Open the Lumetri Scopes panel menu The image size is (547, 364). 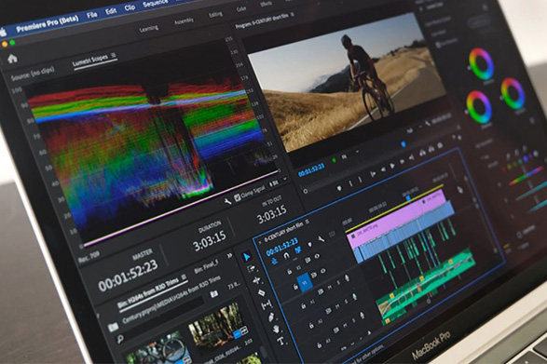pyautogui.click(x=113, y=55)
